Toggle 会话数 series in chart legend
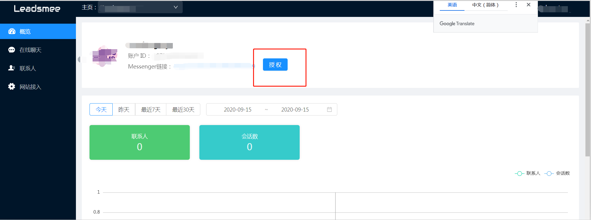591x220 pixels. pos(557,173)
